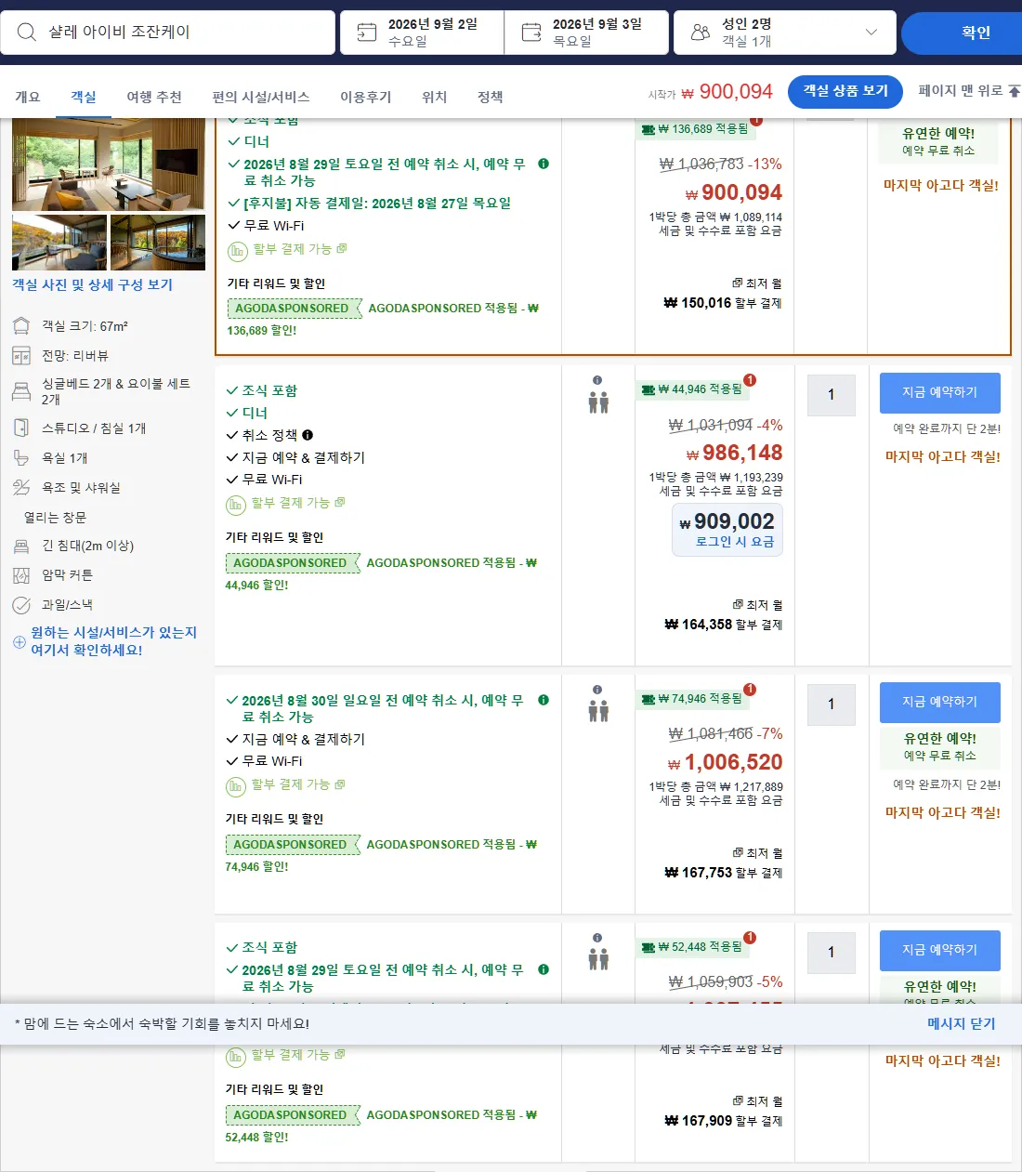Open 할부 결제 가능 link in 1,006,520 offer
This screenshot has width=1022, height=1172.
[x=297, y=784]
